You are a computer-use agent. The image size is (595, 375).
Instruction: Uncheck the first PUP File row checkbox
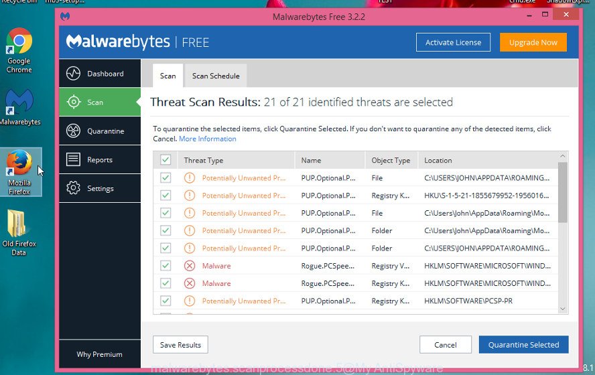tap(166, 177)
